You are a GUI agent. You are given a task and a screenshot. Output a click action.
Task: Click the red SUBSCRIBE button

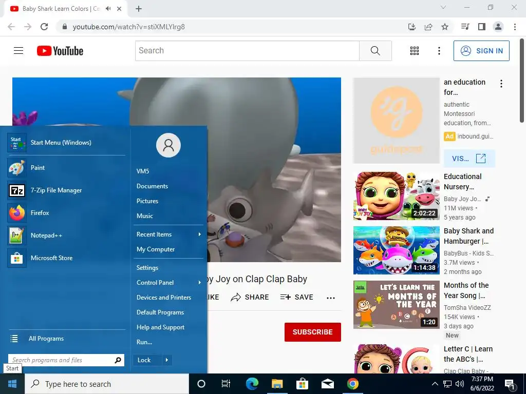313,332
